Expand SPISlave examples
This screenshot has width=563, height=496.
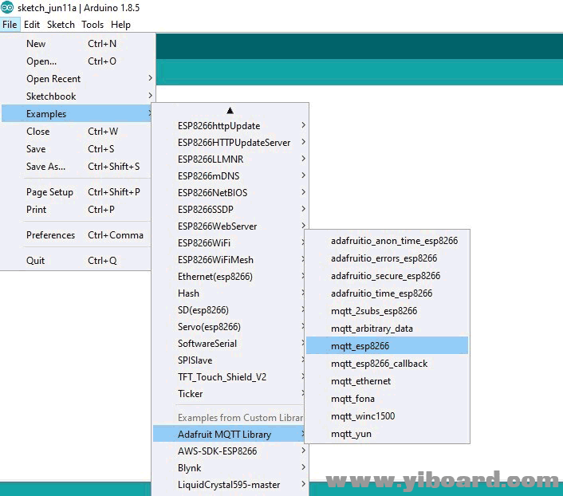click(x=229, y=360)
